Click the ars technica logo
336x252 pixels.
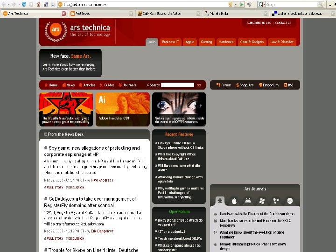(x=77, y=31)
